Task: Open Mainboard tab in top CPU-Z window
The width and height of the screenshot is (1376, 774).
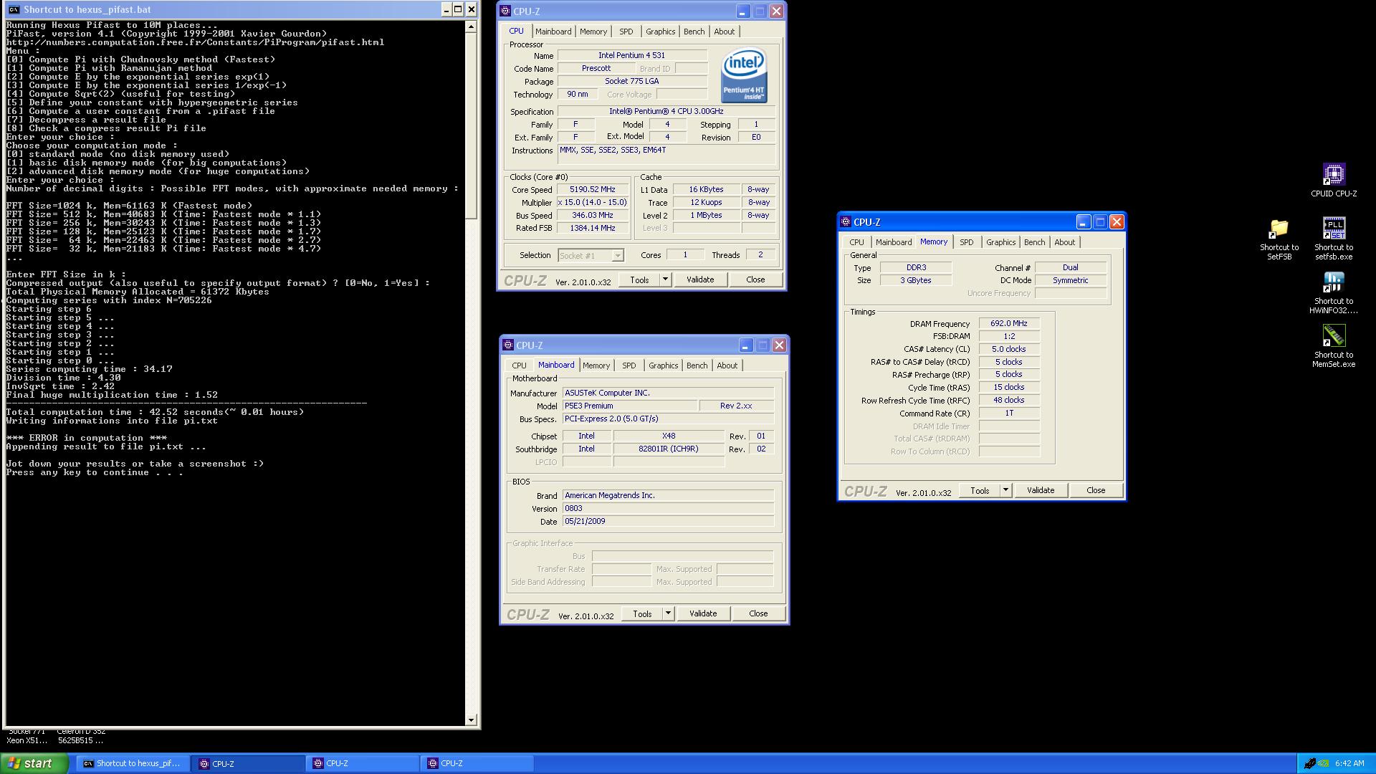Action: pyautogui.click(x=553, y=32)
